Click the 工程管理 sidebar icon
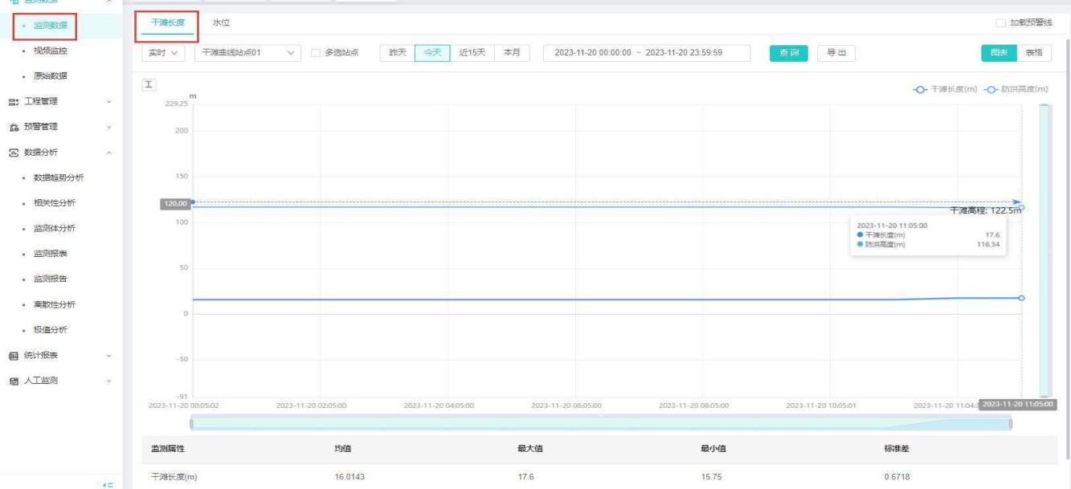This screenshot has width=1071, height=489. 13,101
